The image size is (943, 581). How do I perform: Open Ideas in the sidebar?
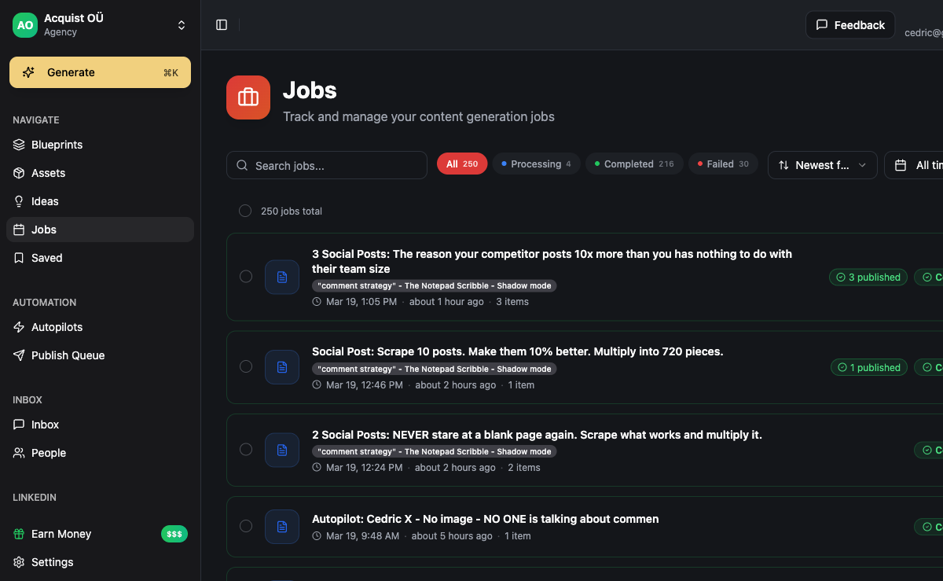point(100,201)
